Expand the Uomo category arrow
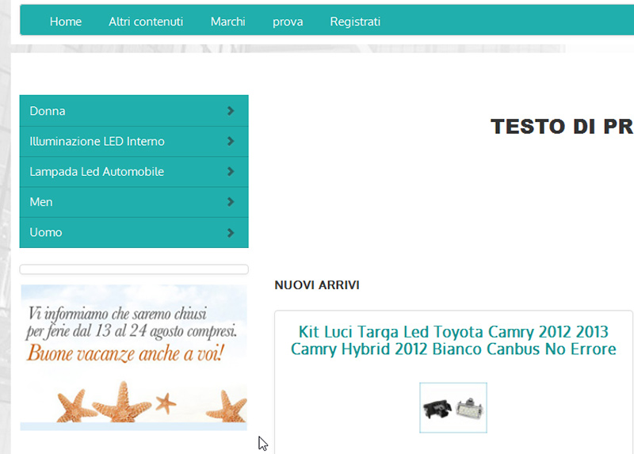The width and height of the screenshot is (634, 454). point(231,232)
